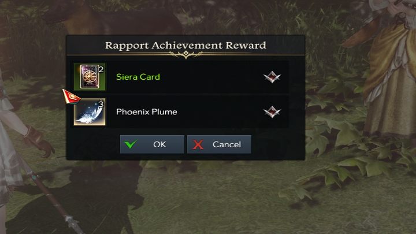This screenshot has width=416, height=234.
Task: Dismiss the dialog with the Cancel button
Action: 219,144
